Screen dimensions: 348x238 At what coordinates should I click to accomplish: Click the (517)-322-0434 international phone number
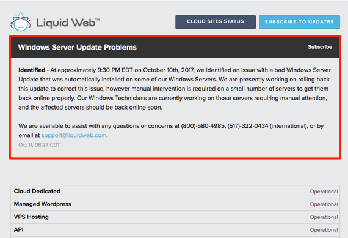[x=248, y=126]
